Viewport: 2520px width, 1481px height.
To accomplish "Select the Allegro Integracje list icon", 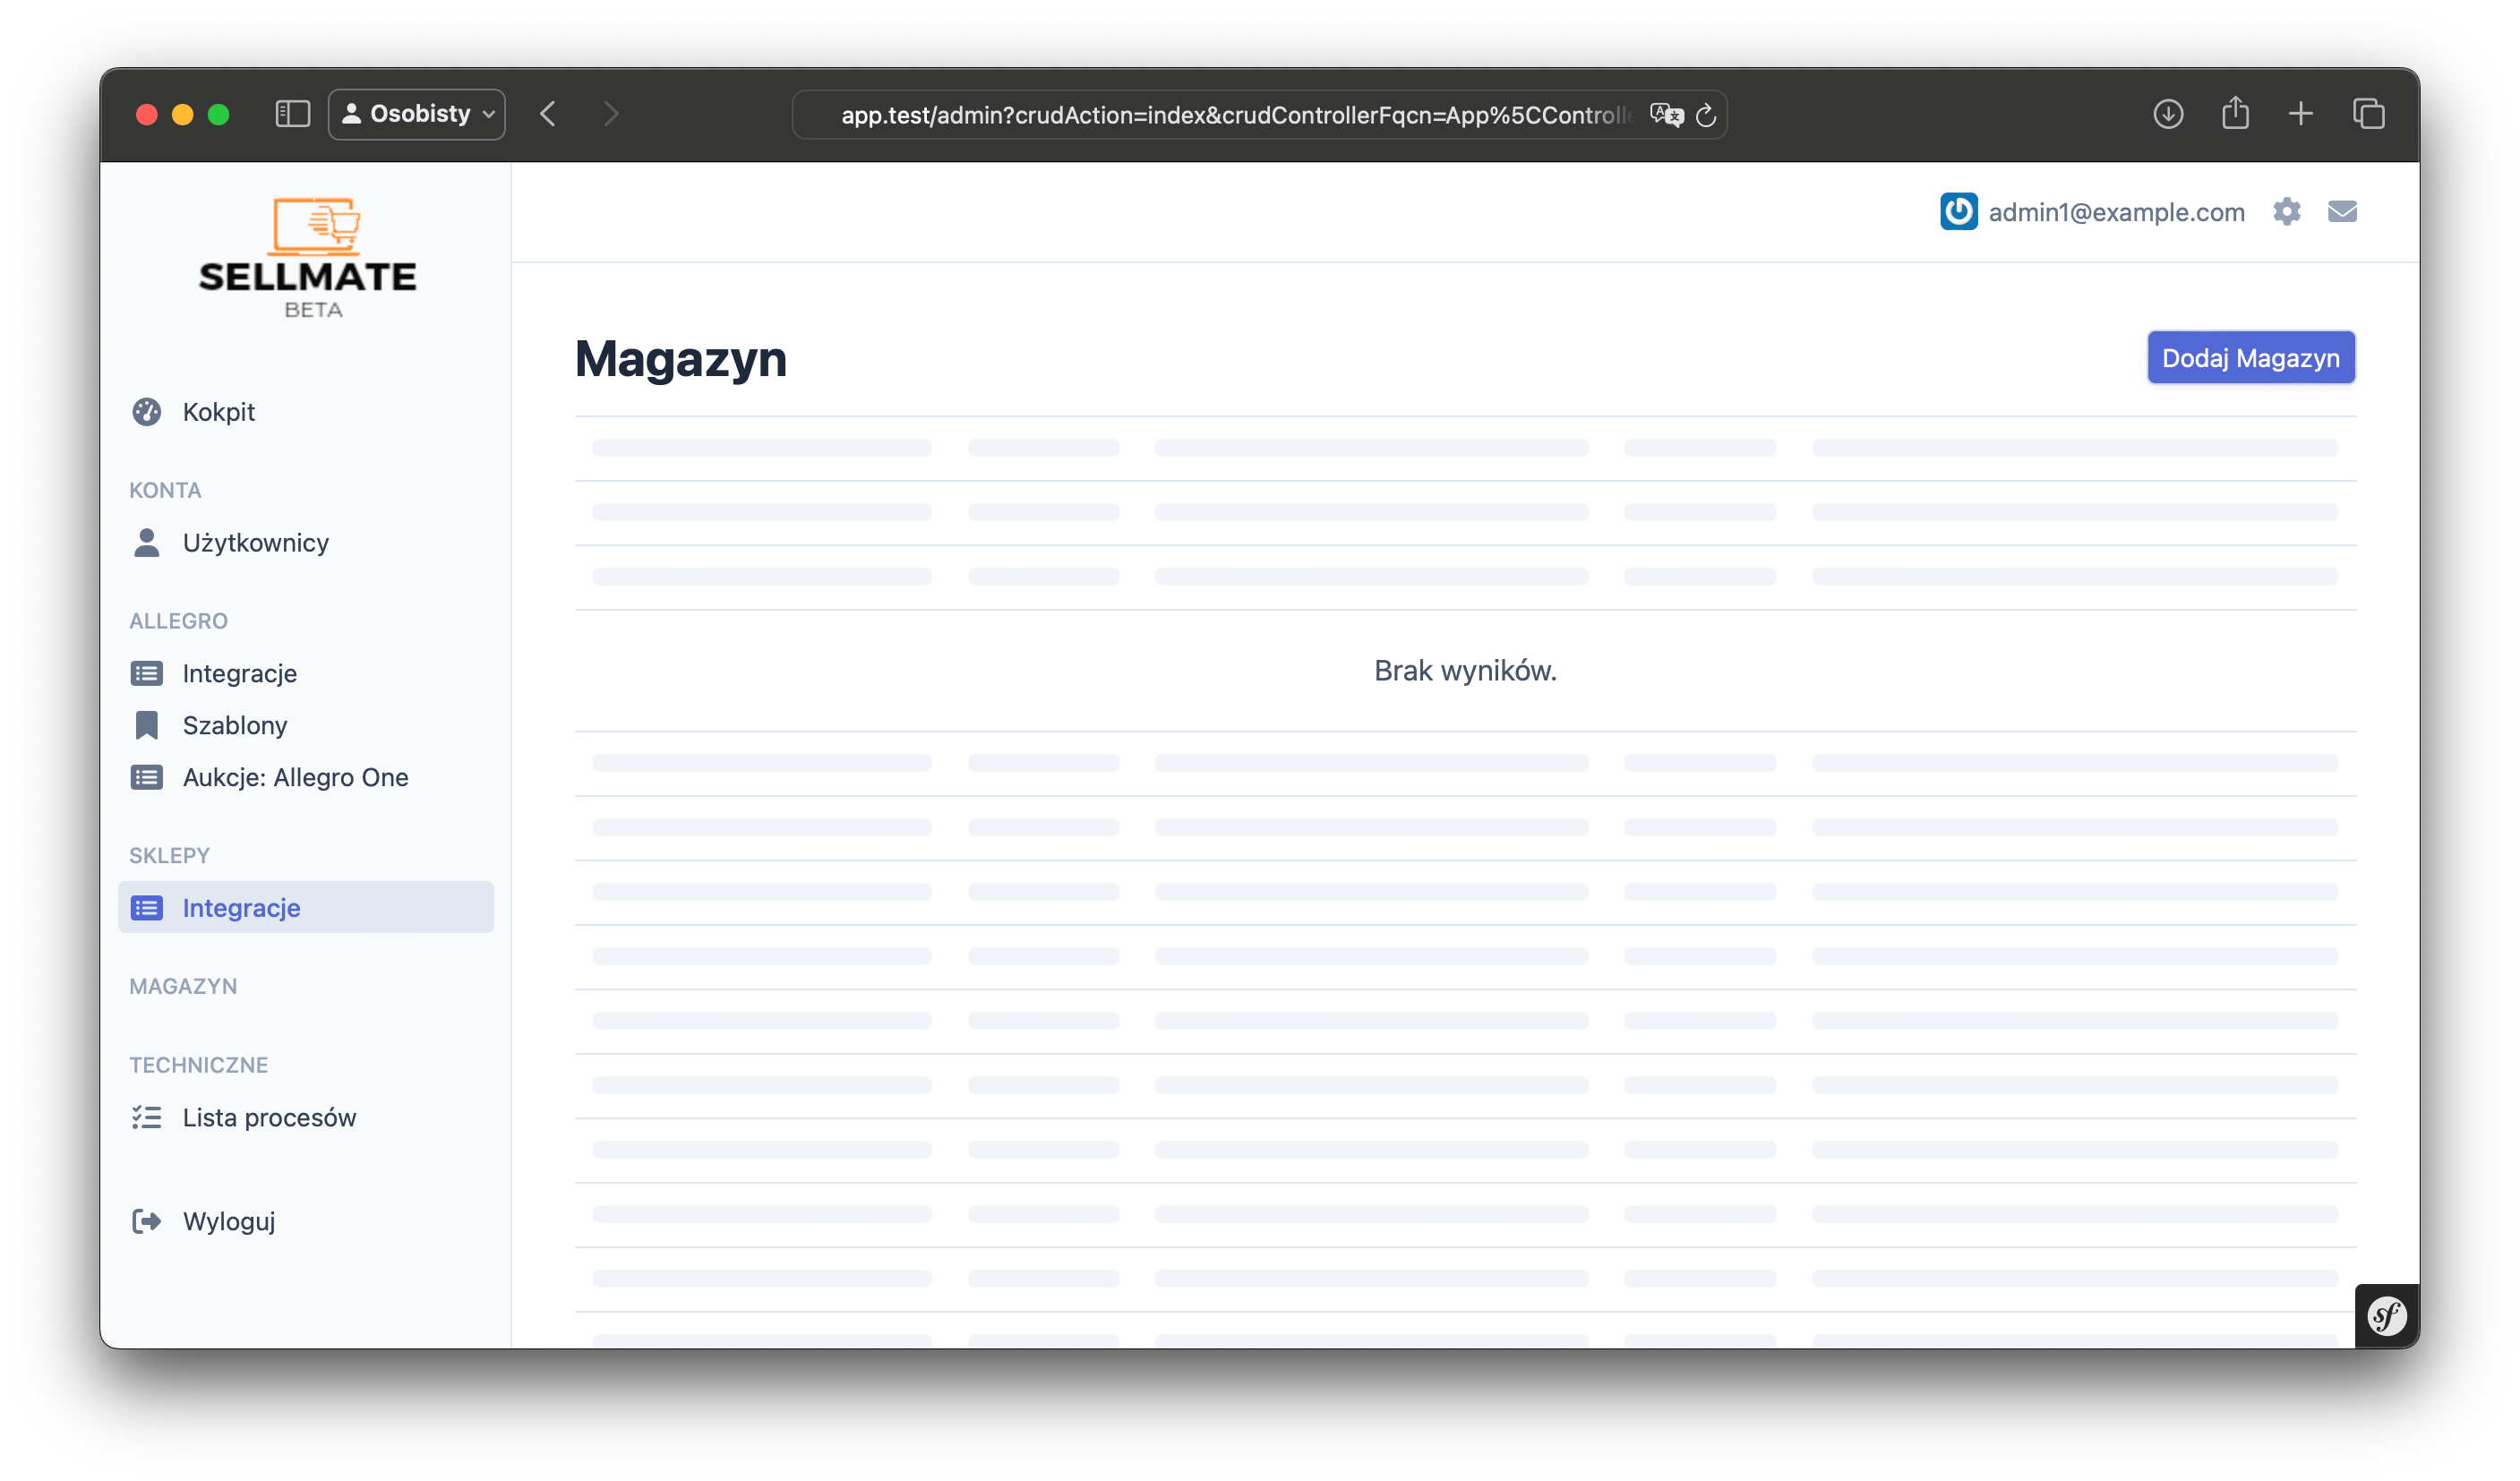I will pos(147,674).
